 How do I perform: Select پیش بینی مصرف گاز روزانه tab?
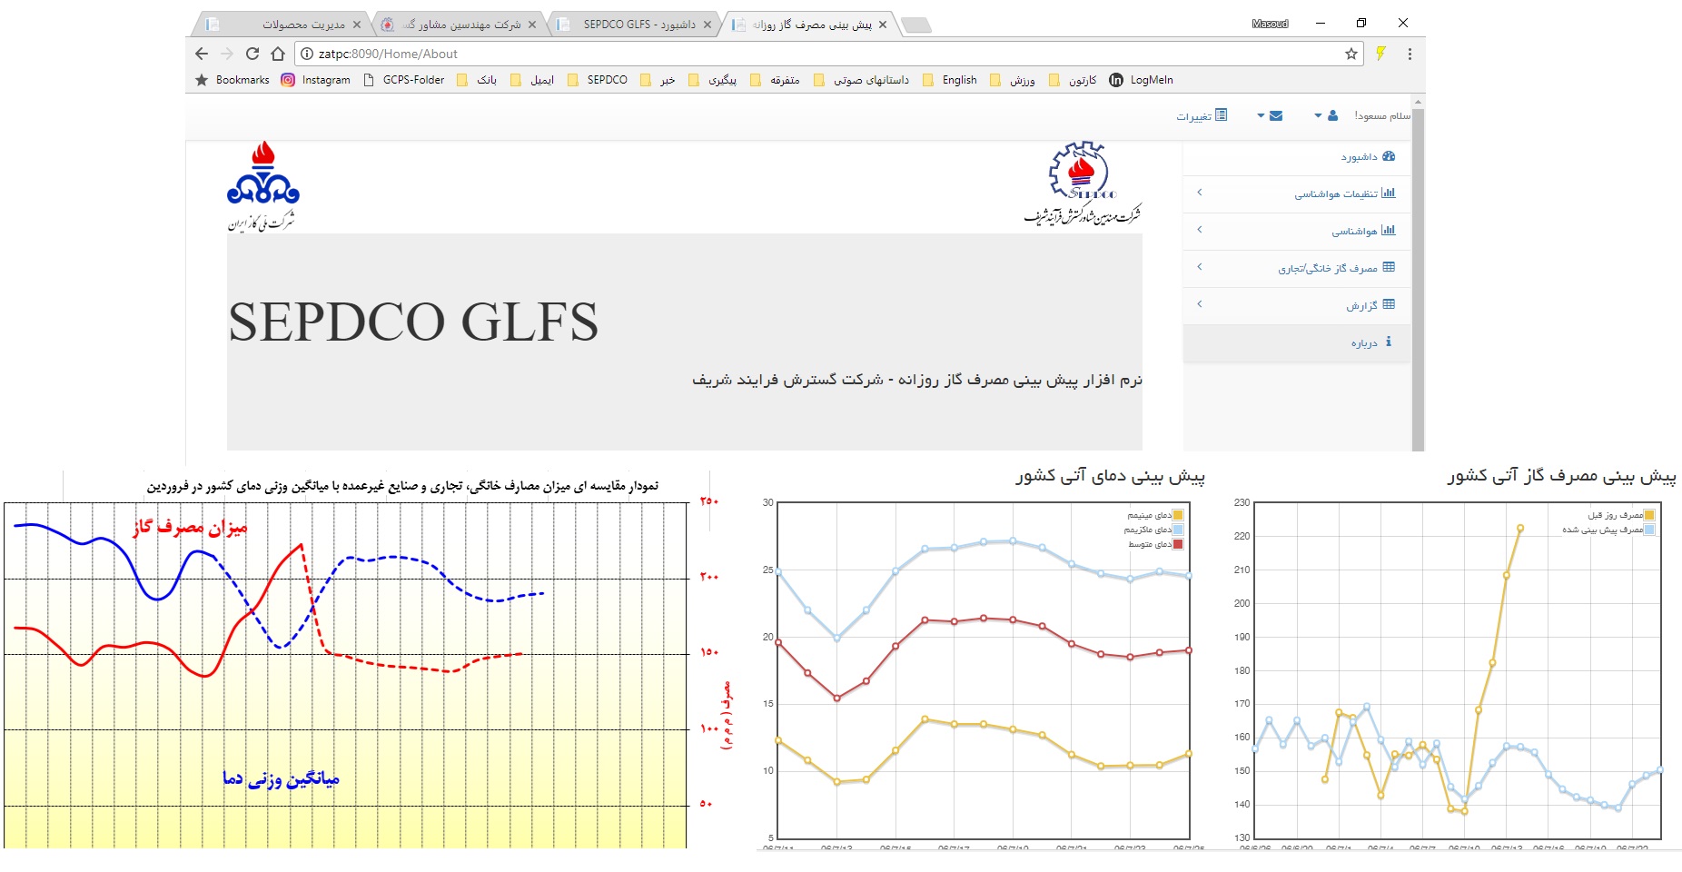(x=808, y=25)
